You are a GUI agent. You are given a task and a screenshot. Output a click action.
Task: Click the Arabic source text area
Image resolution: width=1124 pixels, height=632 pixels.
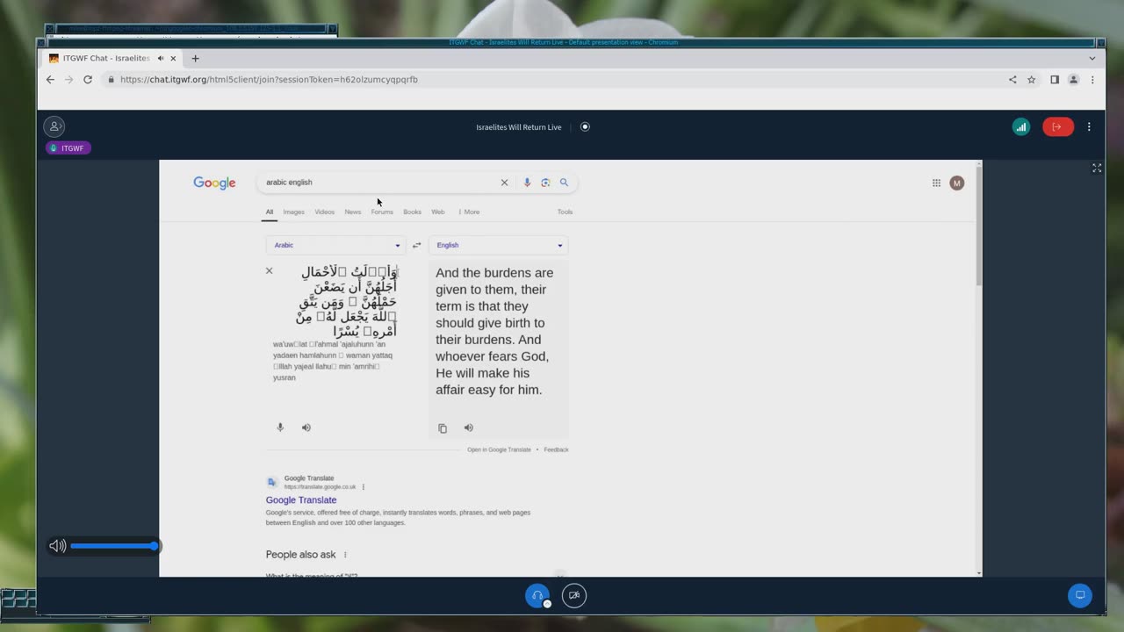pyautogui.click(x=348, y=301)
